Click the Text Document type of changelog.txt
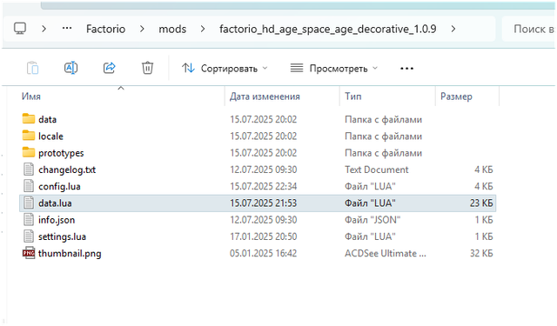 coord(377,170)
